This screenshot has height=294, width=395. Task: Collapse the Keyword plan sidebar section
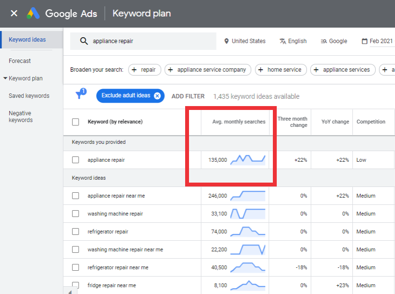tap(5, 78)
